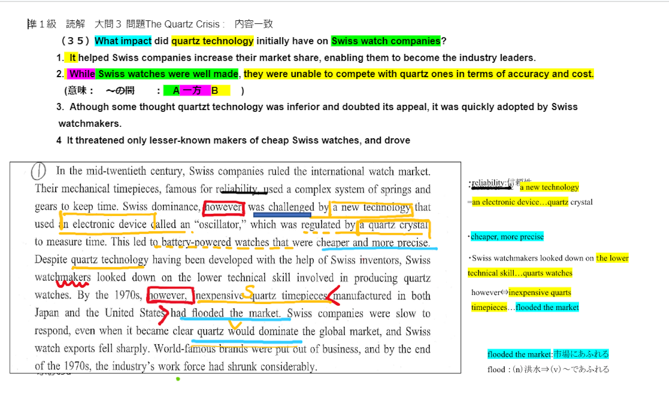
Task: Click the green-highlighted letter "A" in the note
Action: [176, 91]
